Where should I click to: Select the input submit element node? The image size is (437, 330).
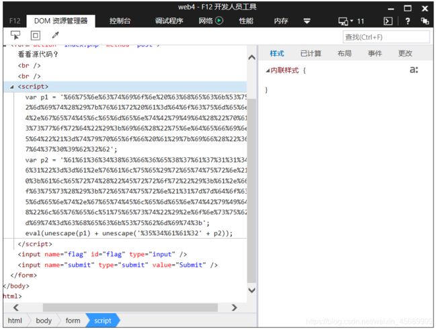118,265
